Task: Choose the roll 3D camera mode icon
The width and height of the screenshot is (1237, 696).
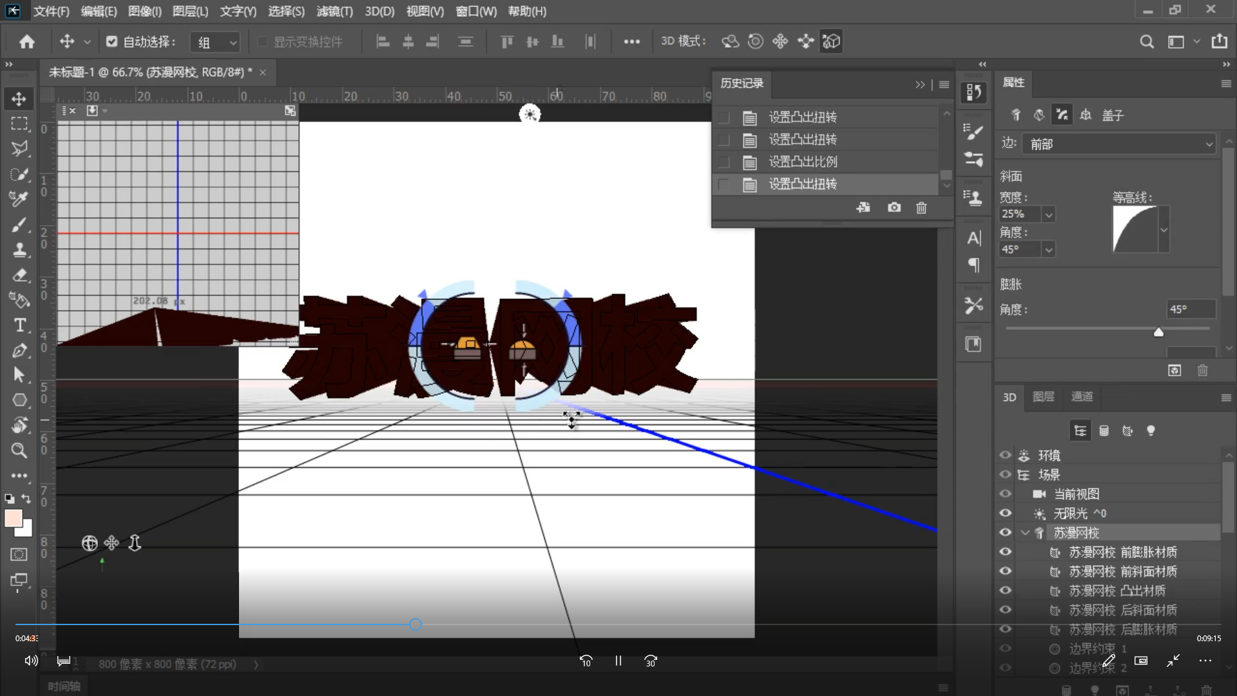Action: click(x=755, y=42)
